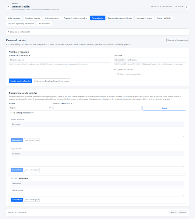Click the Traducciones de la interfaz heading

pyautogui.click(x=23, y=93)
